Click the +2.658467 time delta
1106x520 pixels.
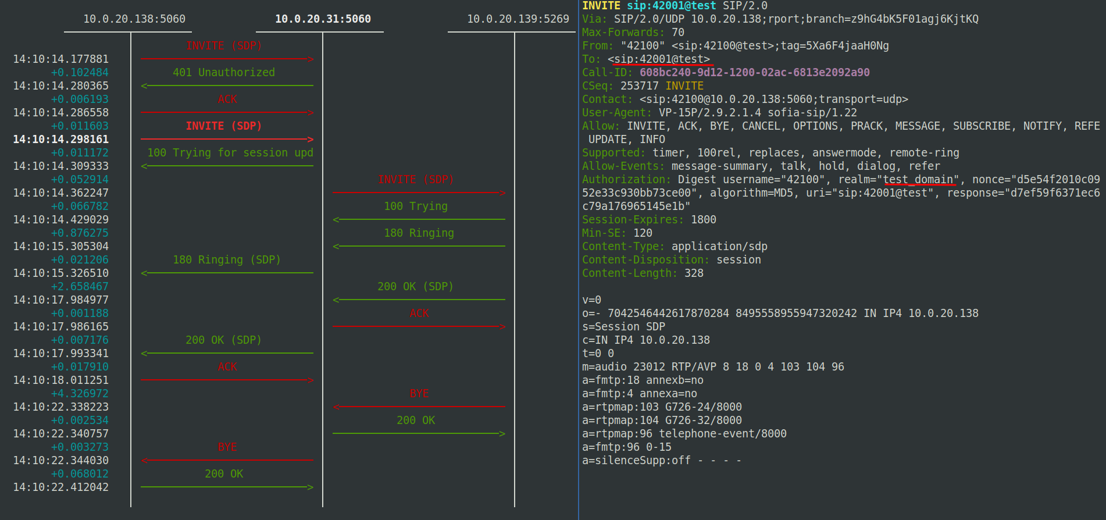pyautogui.click(x=80, y=287)
